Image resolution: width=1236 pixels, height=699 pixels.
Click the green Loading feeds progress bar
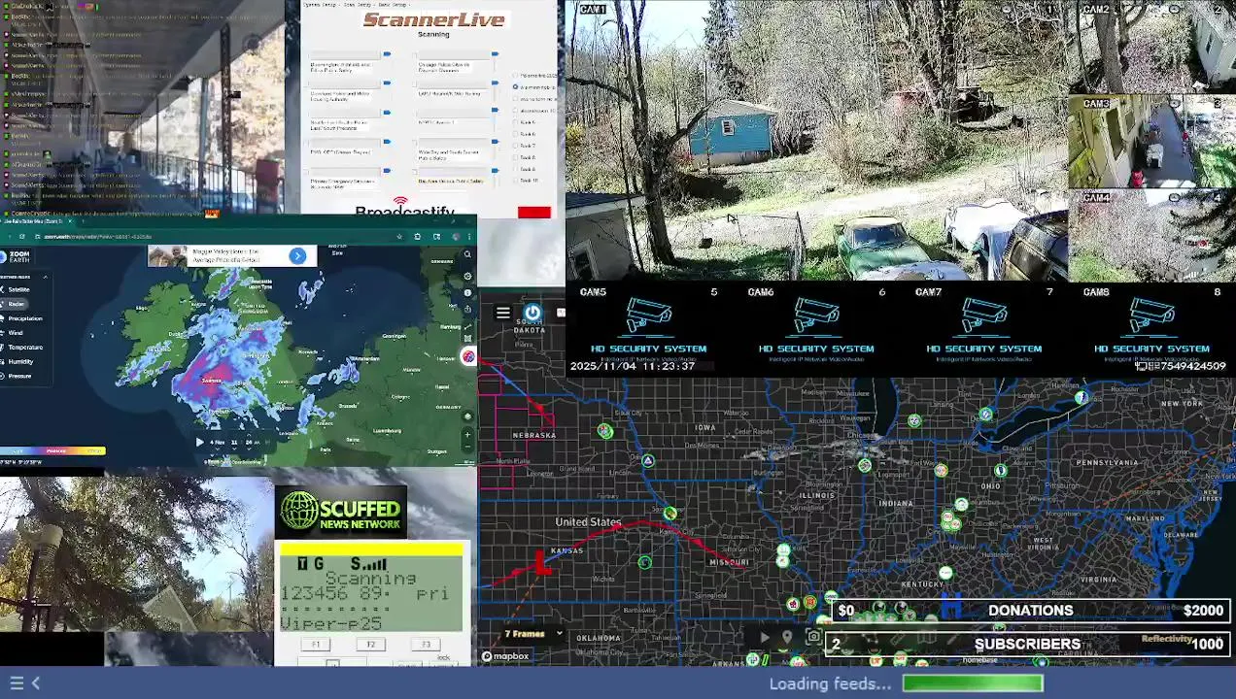[973, 683]
